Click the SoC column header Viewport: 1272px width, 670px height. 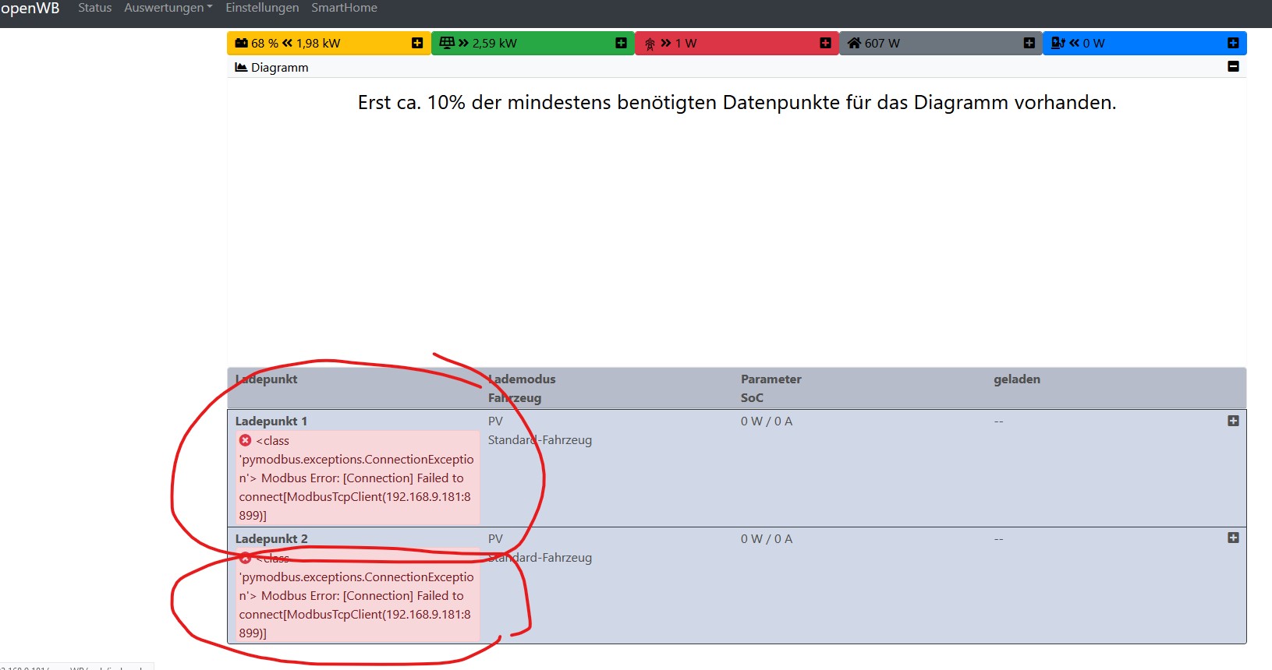tap(752, 398)
